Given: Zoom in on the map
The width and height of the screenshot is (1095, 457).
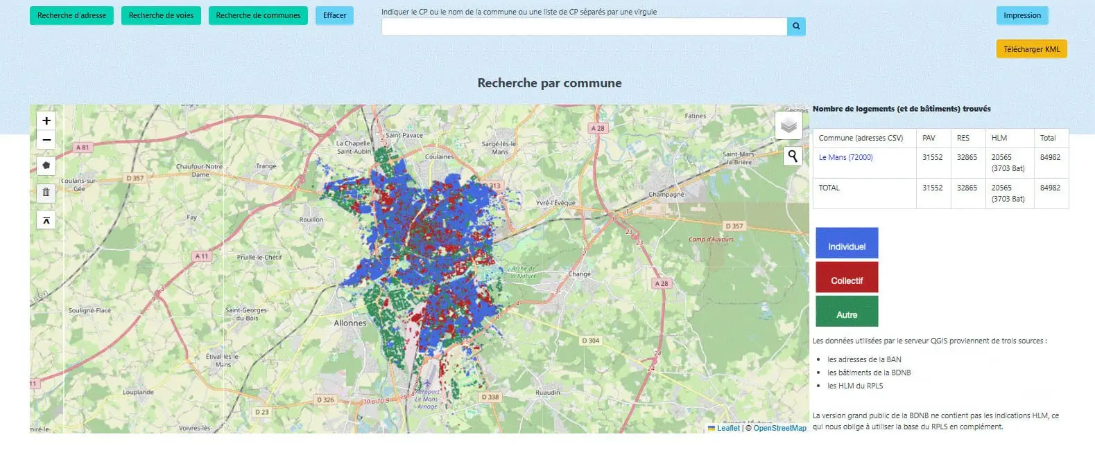Looking at the screenshot, I should coord(46,120).
